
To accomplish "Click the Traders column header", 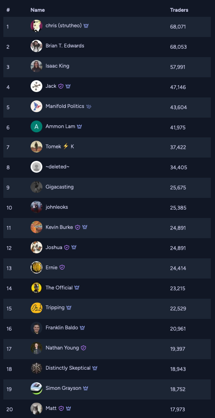I will pyautogui.click(x=179, y=10).
